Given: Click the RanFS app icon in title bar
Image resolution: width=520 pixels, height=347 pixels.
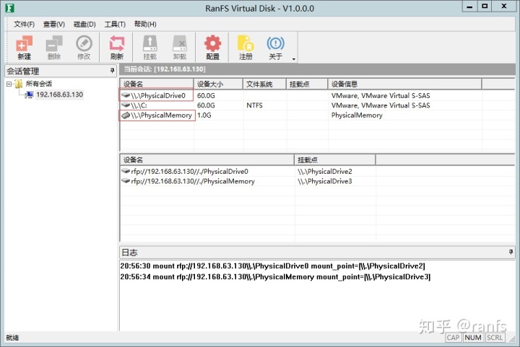Looking at the screenshot, I should pyautogui.click(x=9, y=8).
